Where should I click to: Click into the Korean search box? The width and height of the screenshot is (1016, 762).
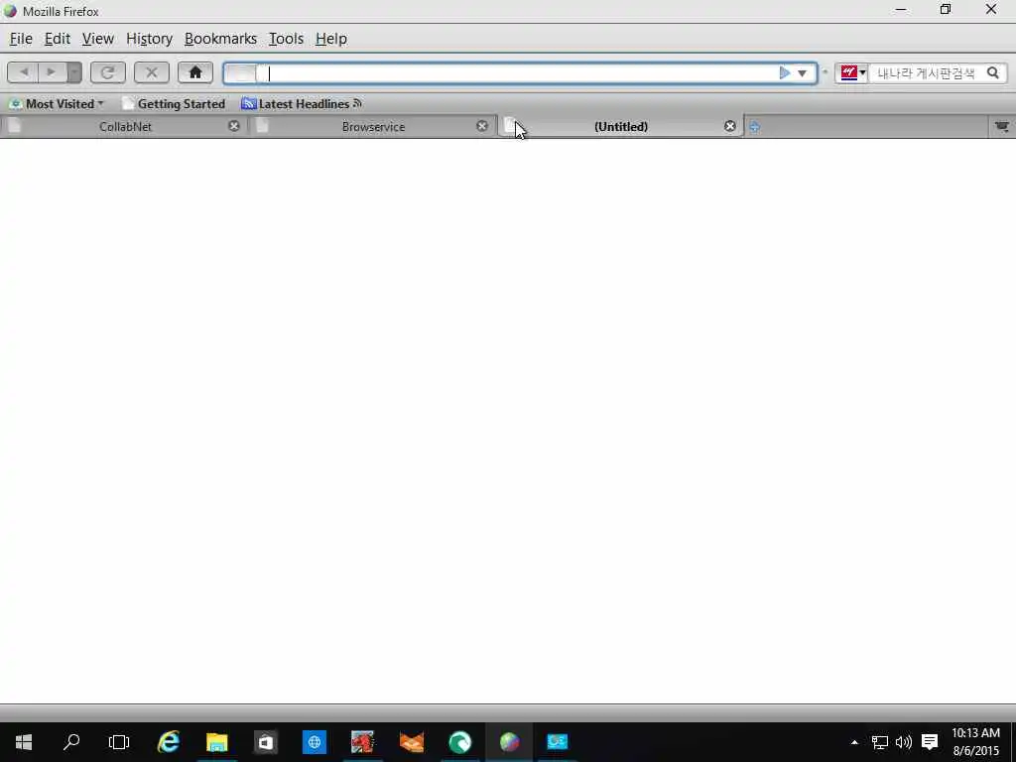click(927, 73)
